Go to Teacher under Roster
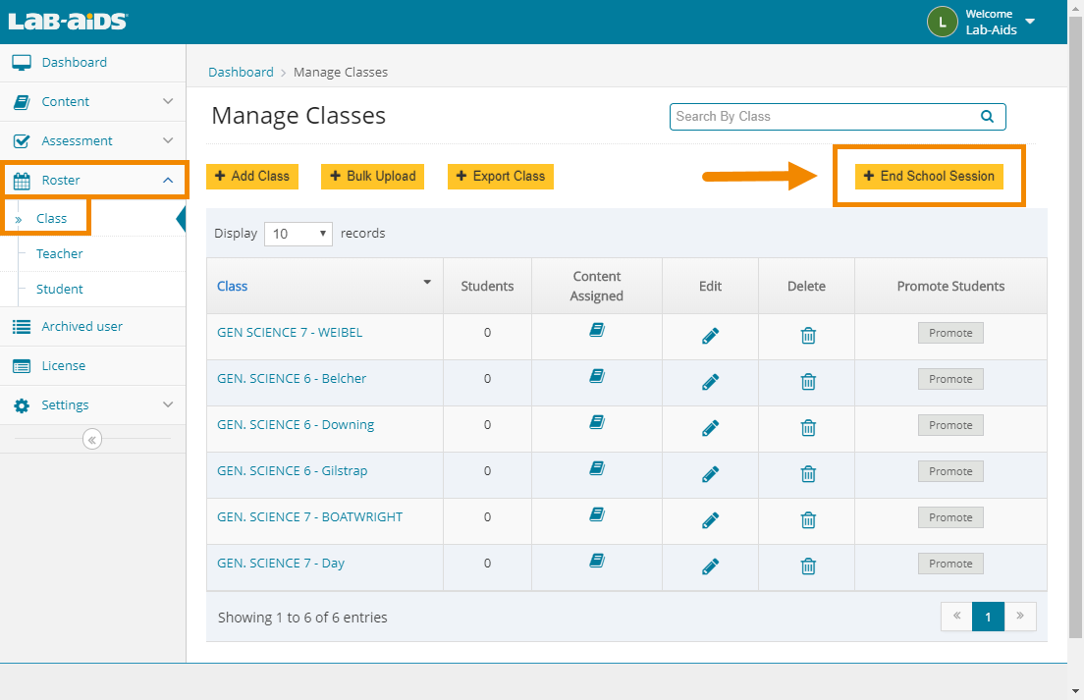 click(60, 253)
